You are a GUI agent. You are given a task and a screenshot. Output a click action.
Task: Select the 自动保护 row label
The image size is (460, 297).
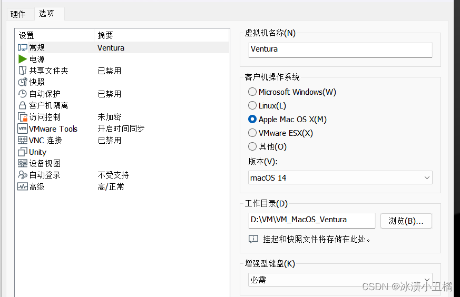pyautogui.click(x=45, y=94)
